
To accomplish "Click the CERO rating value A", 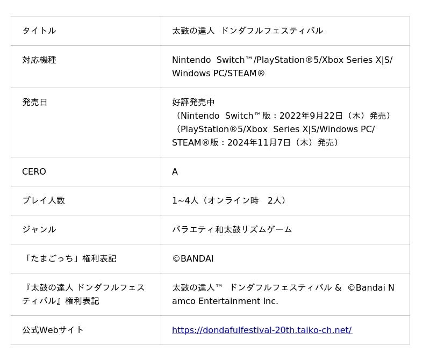I will (x=175, y=171).
